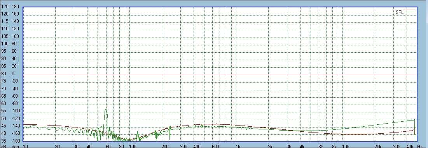Click the SPL legend label

click(x=399, y=12)
